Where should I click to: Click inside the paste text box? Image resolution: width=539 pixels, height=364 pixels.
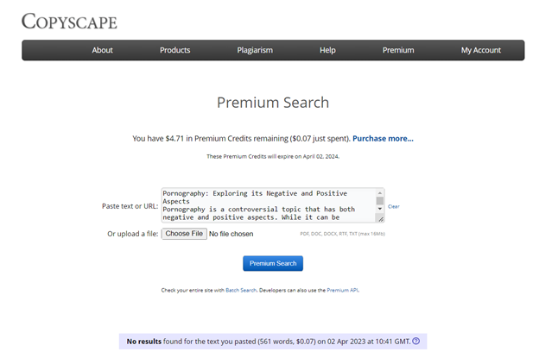coord(268,205)
